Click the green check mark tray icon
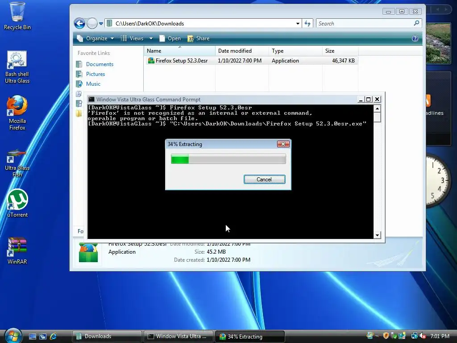Viewport: 457px width, 343px height. pyautogui.click(x=394, y=336)
